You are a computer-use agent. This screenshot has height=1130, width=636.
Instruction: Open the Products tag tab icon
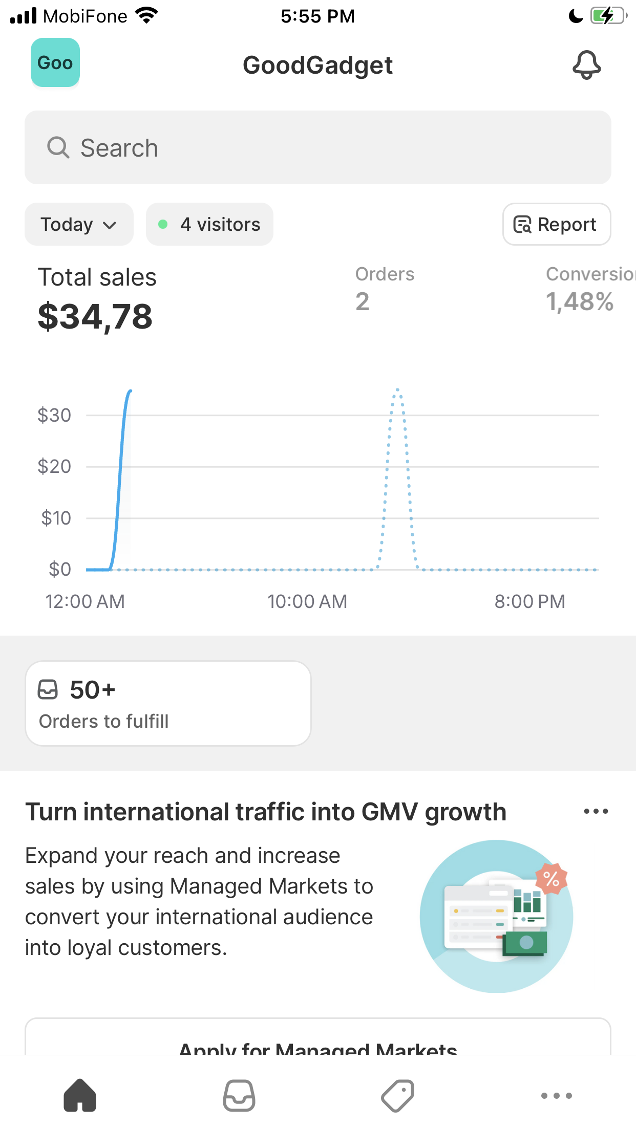tap(398, 1095)
